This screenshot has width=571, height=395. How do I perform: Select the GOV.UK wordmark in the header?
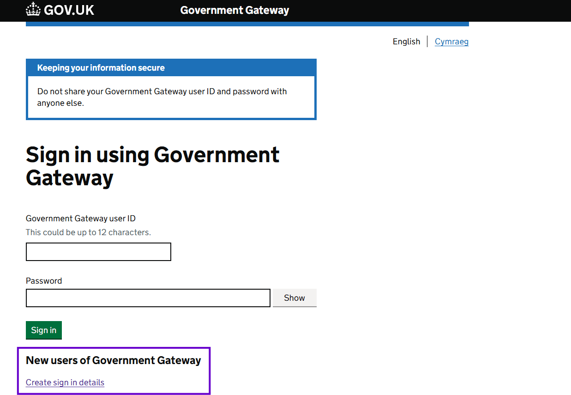tap(68, 10)
